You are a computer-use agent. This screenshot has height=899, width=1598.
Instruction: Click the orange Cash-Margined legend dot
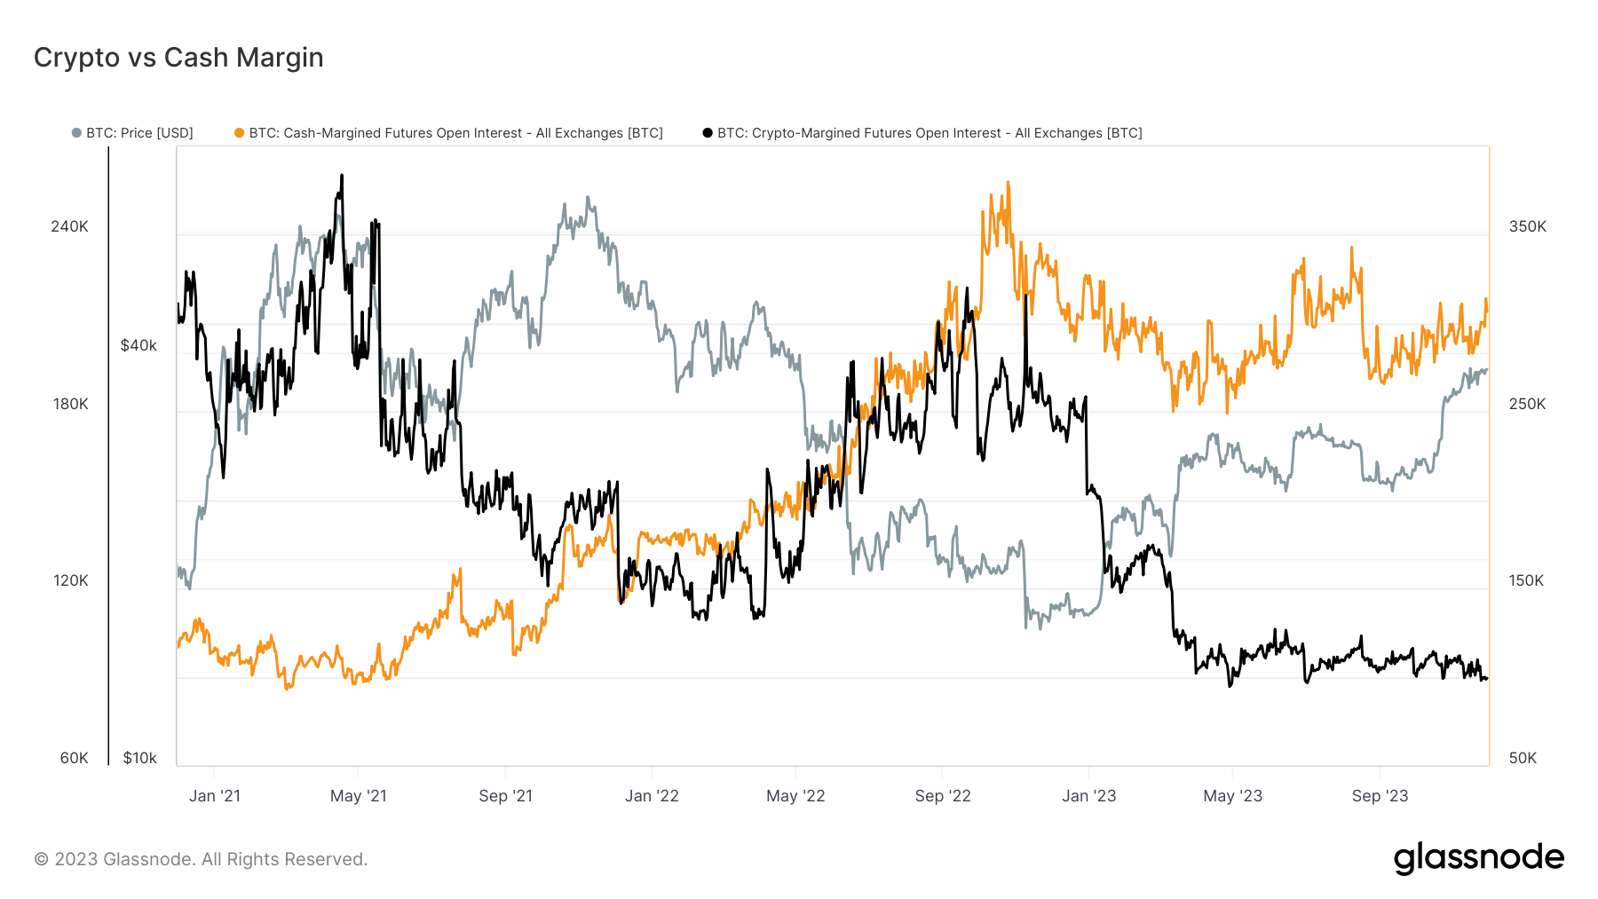pyautogui.click(x=239, y=133)
